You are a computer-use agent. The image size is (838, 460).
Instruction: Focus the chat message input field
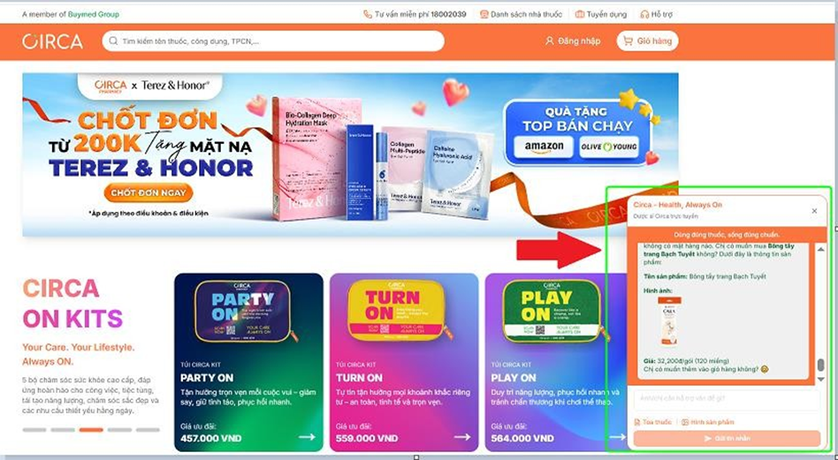point(727,399)
